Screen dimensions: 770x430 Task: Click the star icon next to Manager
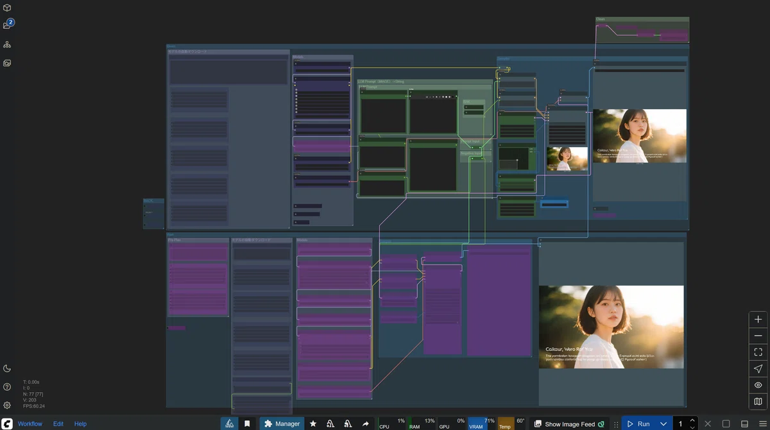tap(313, 424)
